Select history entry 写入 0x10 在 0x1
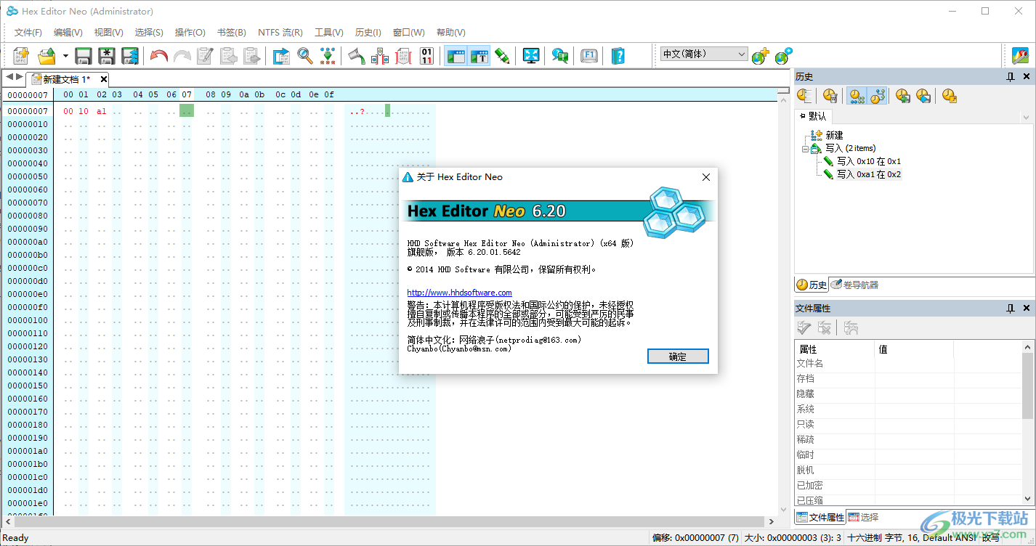This screenshot has width=1036, height=546. pyautogui.click(x=869, y=161)
